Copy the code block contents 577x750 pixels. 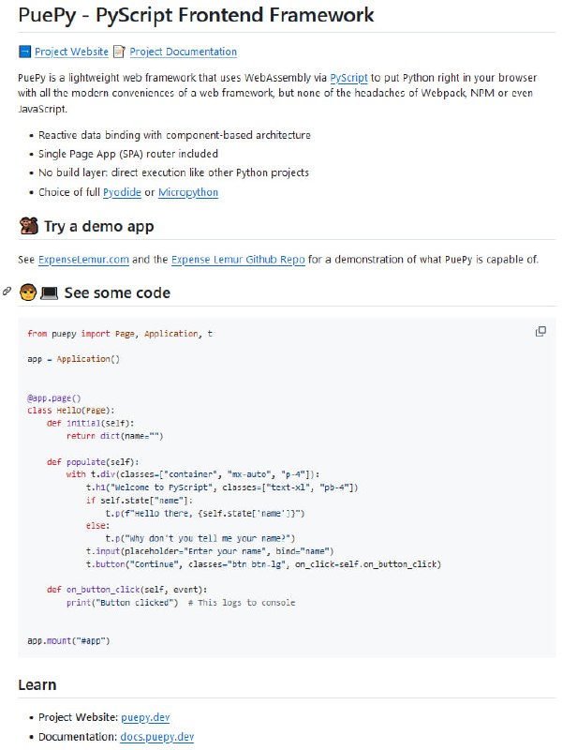pos(540,332)
